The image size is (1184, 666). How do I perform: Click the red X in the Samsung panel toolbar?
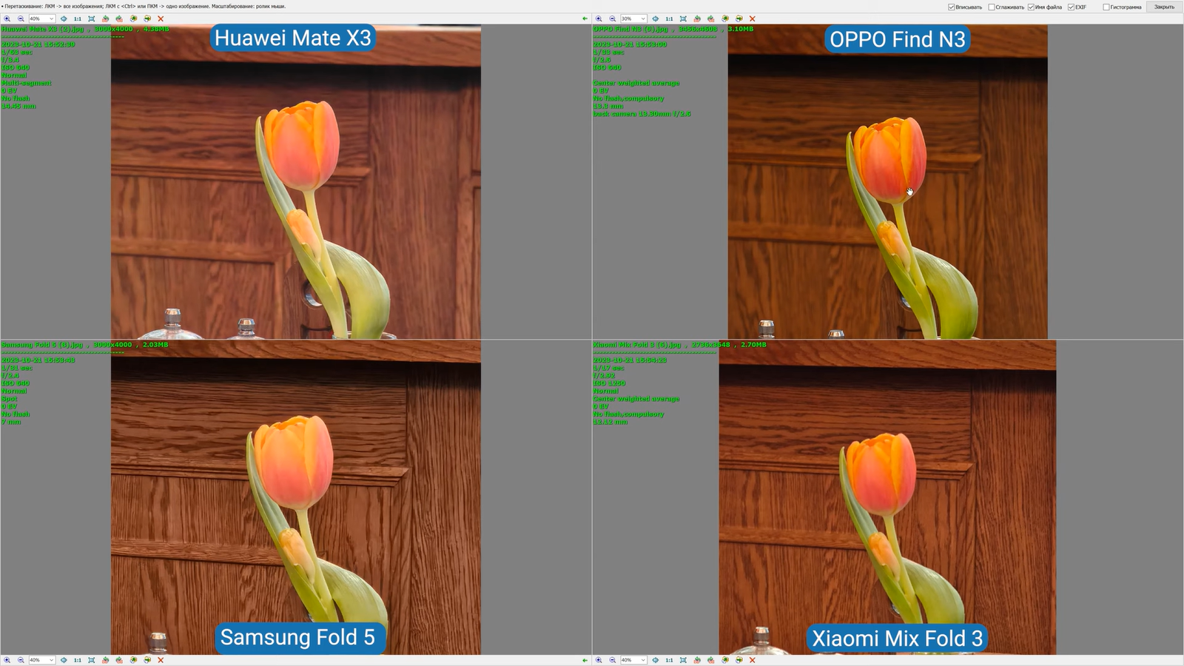(x=161, y=660)
